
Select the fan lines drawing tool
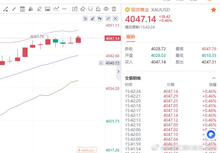click(x=31, y=9)
